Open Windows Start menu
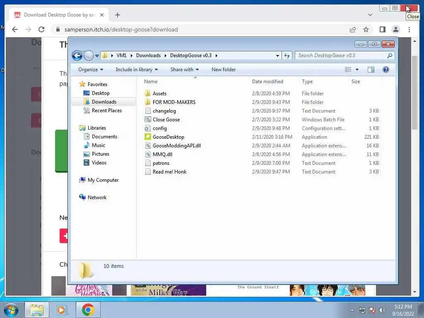The image size is (424, 318). (x=11, y=310)
